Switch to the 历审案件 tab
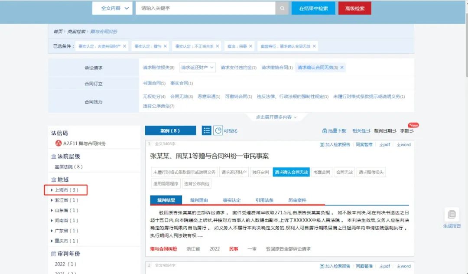The width and height of the screenshot is (468, 274). point(297,200)
